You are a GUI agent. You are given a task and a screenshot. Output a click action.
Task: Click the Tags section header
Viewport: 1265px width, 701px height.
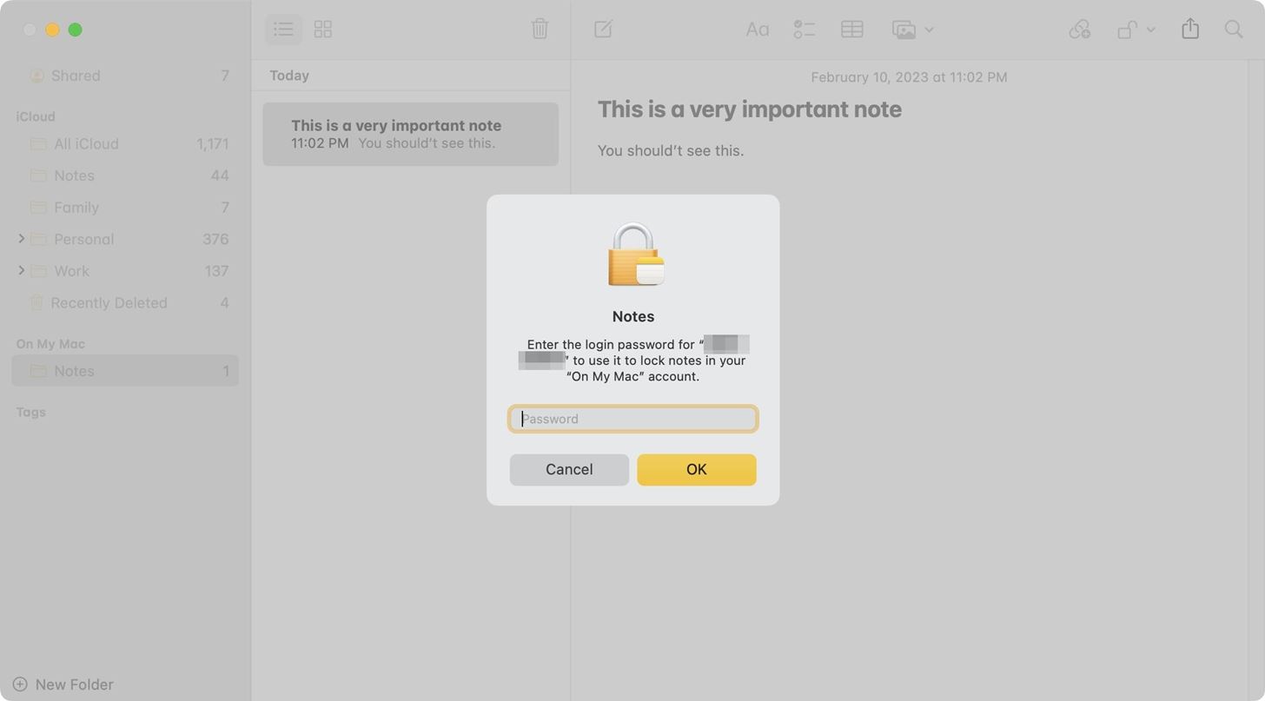[30, 412]
